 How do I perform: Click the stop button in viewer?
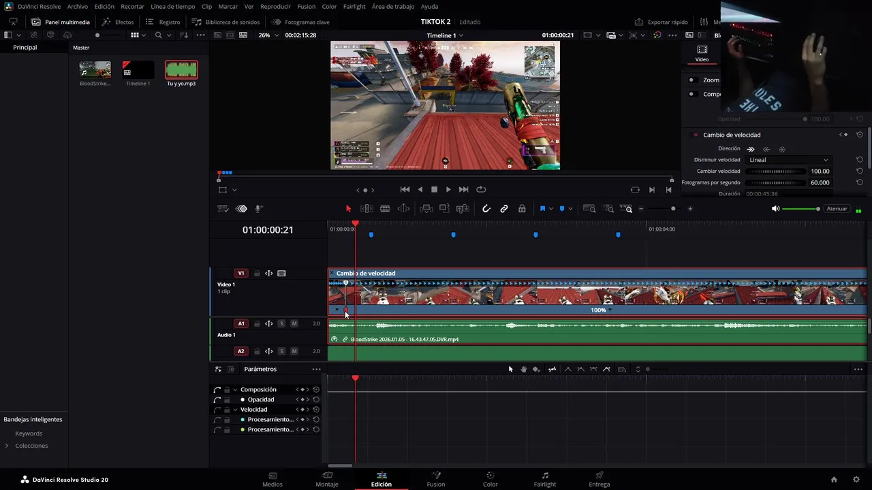click(x=434, y=190)
